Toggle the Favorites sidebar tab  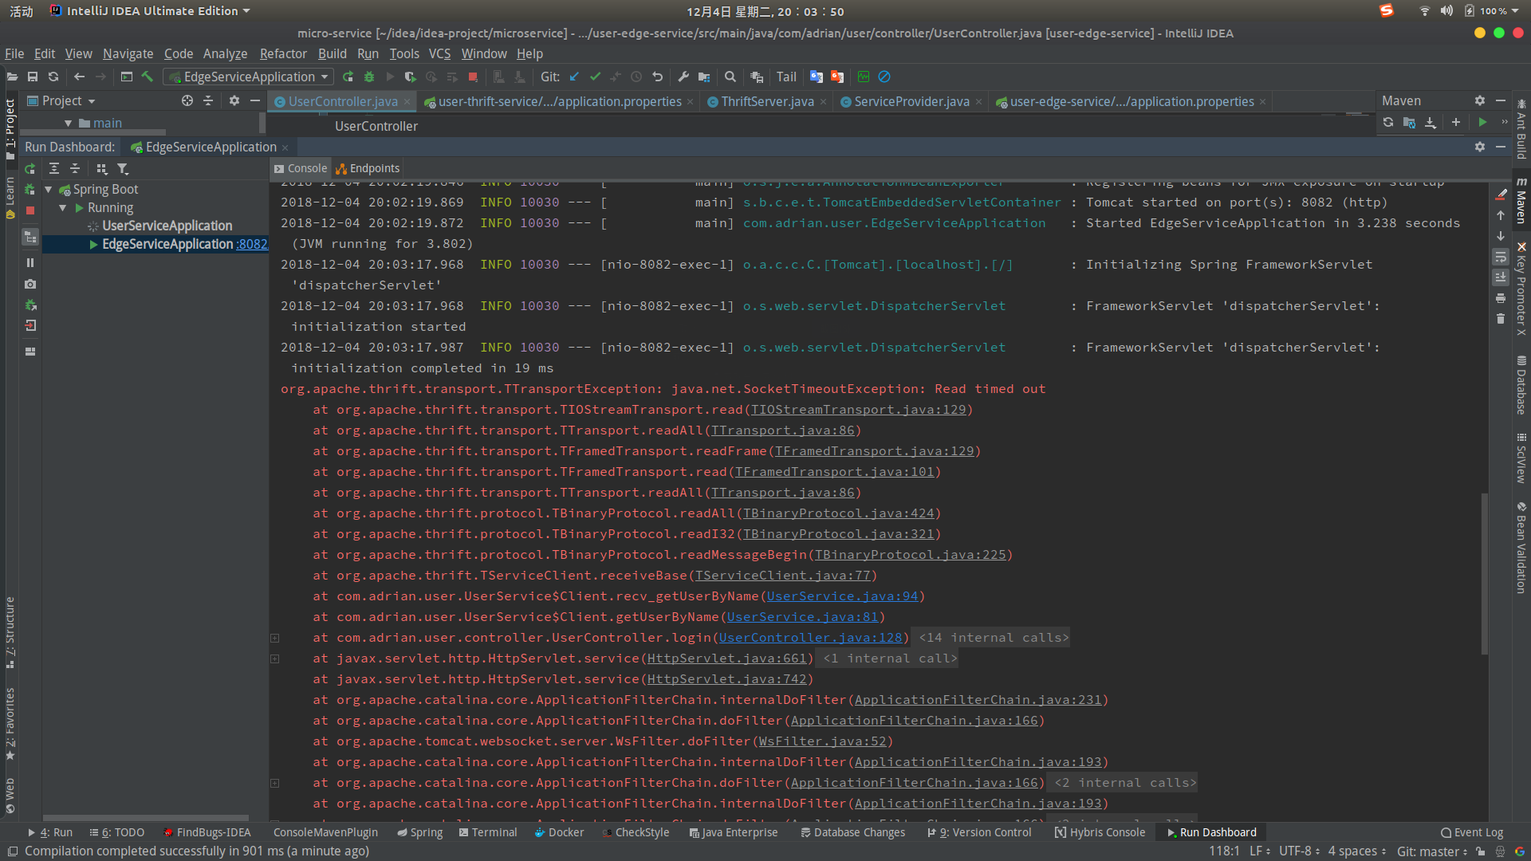pos(10,724)
